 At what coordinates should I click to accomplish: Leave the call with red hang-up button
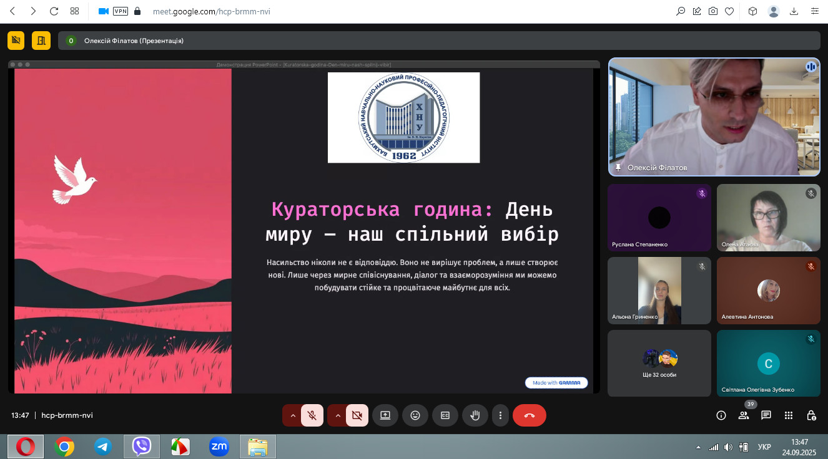coord(530,415)
